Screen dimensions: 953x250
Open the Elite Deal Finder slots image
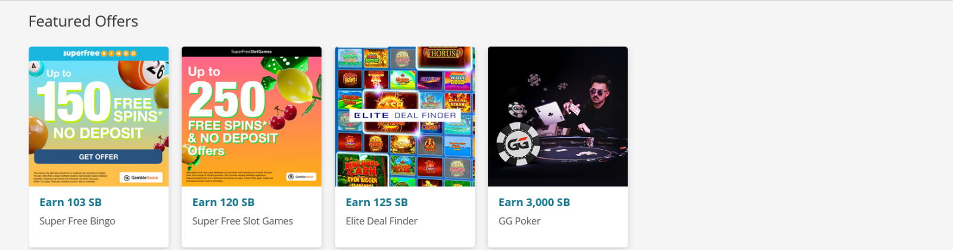click(405, 116)
